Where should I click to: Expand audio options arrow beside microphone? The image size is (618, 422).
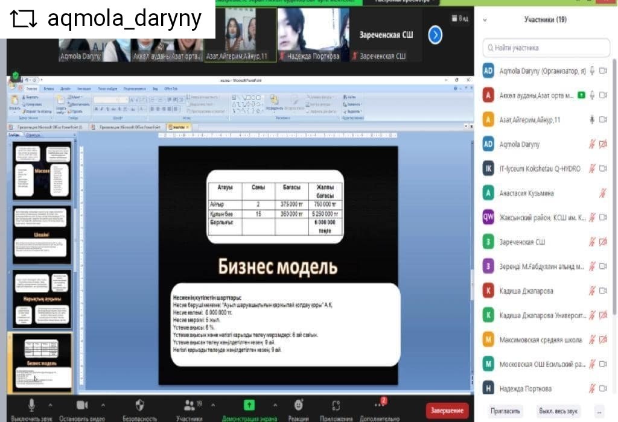(51, 405)
